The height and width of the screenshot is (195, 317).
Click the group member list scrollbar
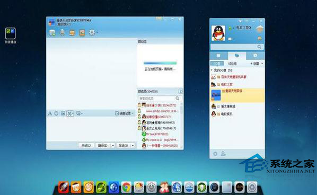point(181,126)
